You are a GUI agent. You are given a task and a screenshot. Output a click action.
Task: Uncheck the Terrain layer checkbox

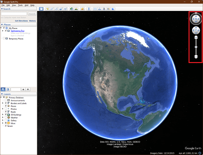[6, 126]
